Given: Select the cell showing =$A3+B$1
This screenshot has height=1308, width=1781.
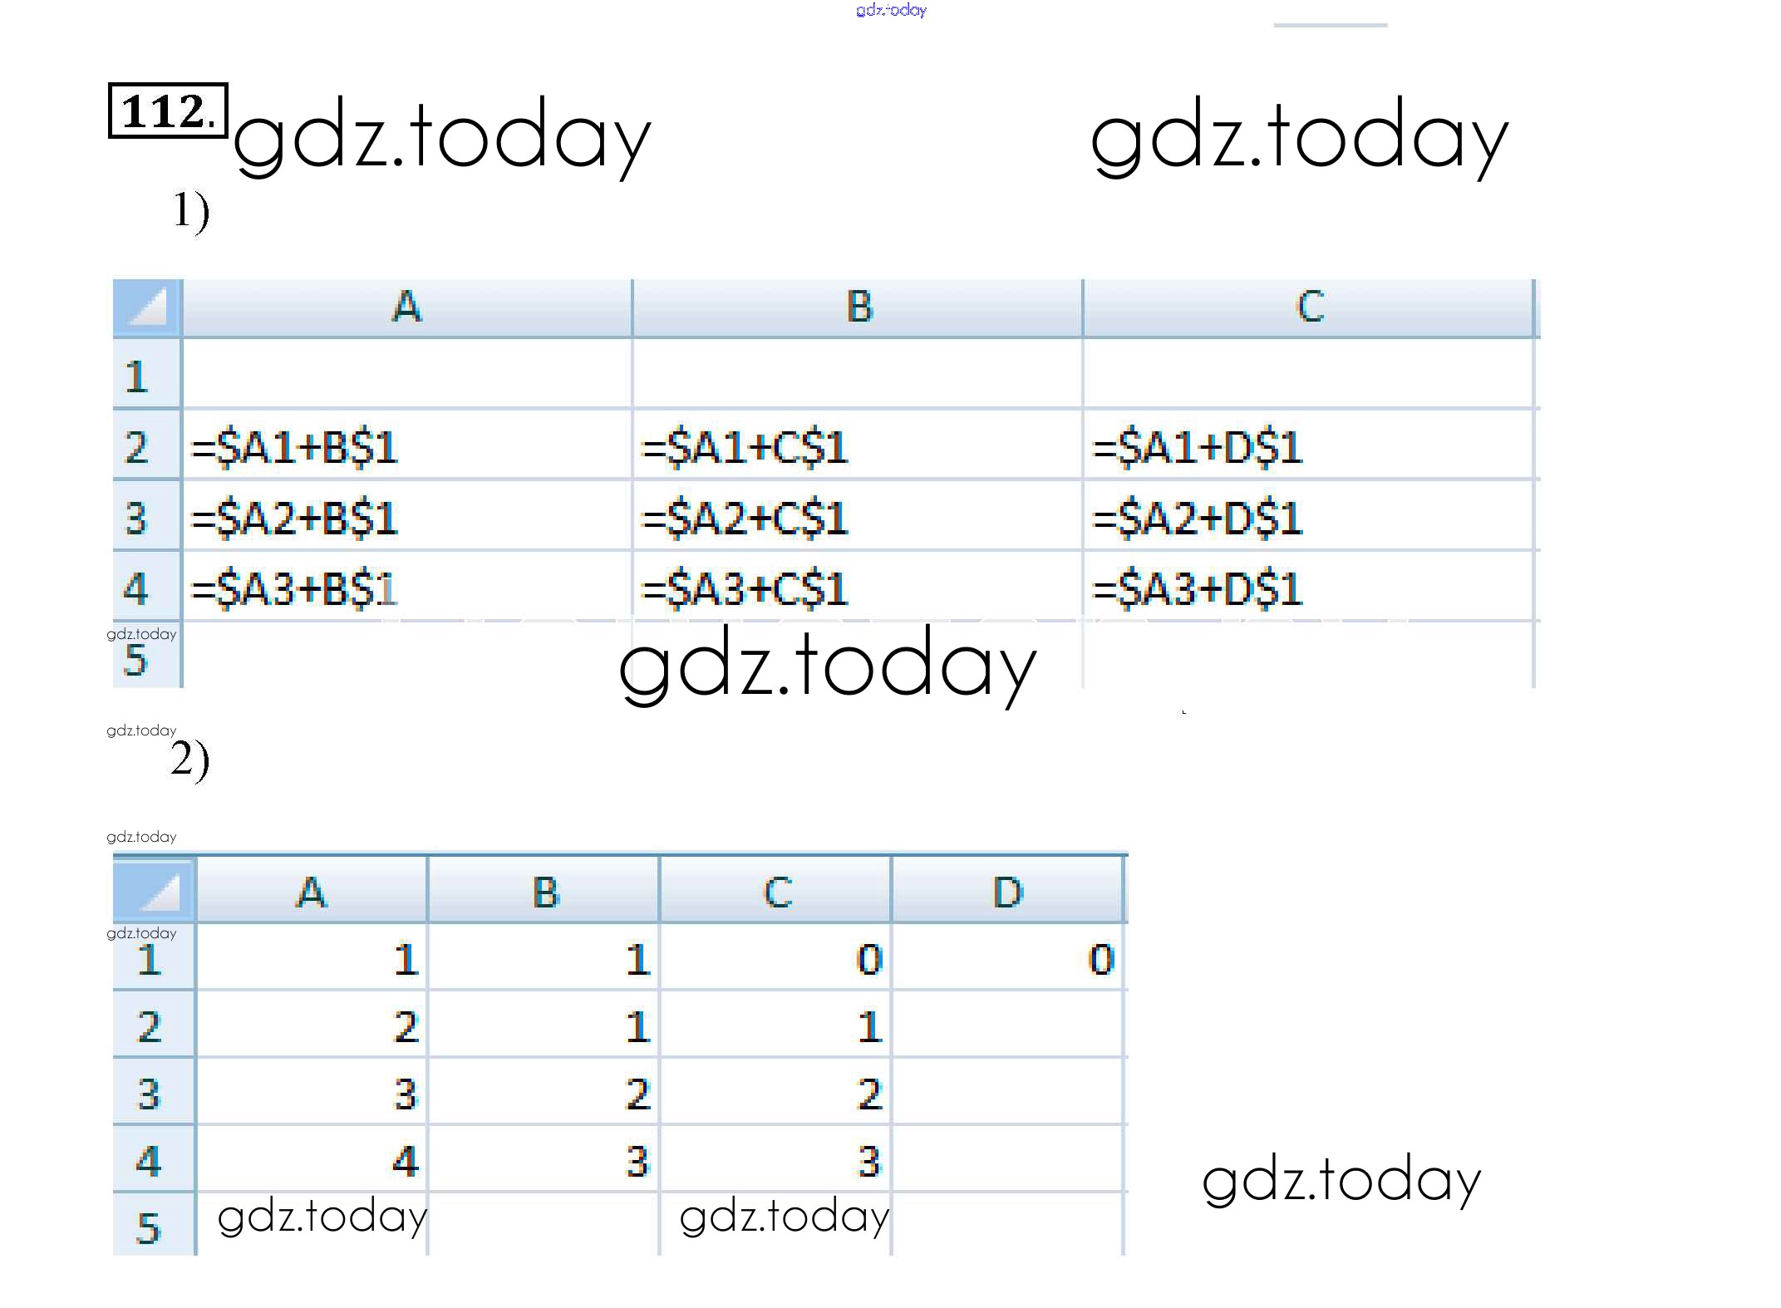Looking at the screenshot, I should click(406, 588).
